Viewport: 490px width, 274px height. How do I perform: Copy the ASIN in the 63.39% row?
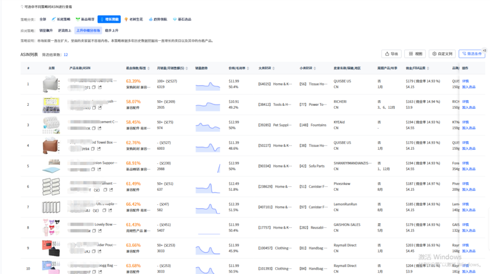94,87
